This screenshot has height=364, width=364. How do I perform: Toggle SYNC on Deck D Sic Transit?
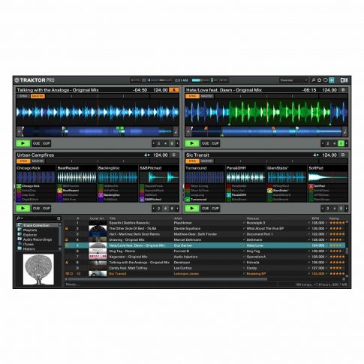[x=192, y=161]
